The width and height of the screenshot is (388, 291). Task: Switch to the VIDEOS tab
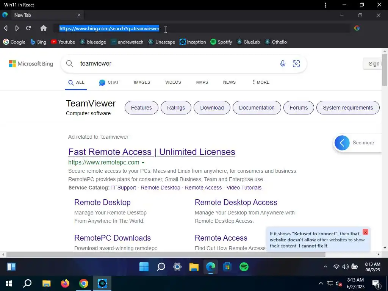coord(173,82)
